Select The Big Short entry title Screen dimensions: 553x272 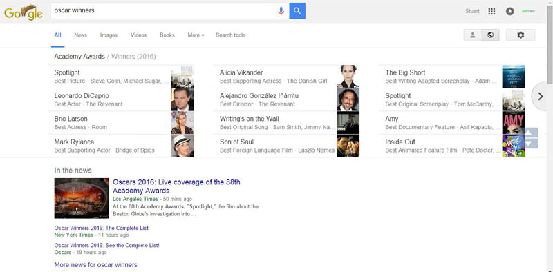click(405, 72)
